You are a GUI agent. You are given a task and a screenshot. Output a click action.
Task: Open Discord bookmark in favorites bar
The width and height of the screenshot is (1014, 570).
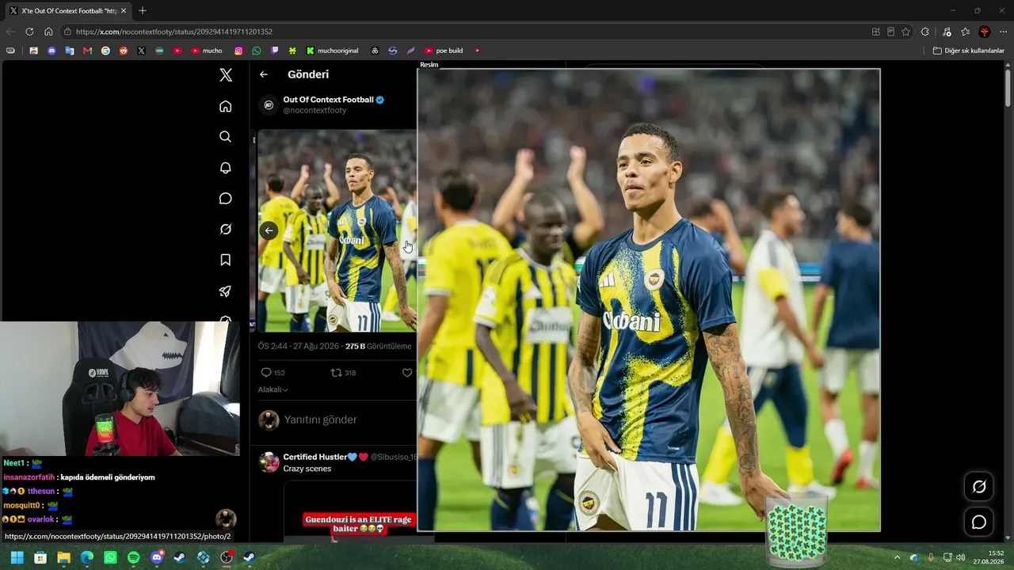point(51,51)
